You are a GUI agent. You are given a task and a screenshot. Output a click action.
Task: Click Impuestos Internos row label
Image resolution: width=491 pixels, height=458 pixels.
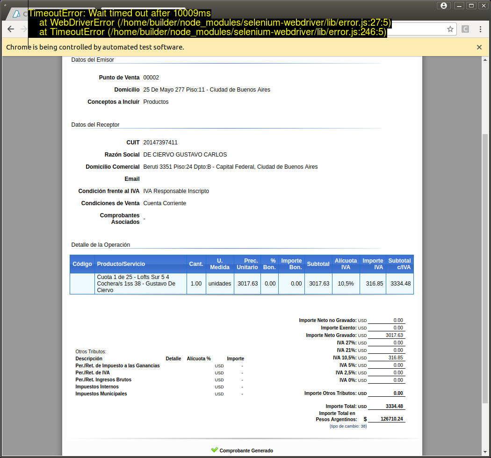97,387
